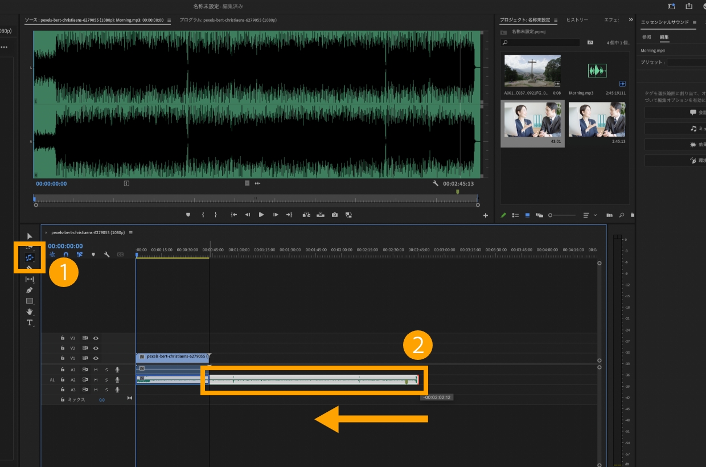This screenshot has height=467, width=706.
Task: Toggle linked selection in timeline
Action: click(x=80, y=255)
